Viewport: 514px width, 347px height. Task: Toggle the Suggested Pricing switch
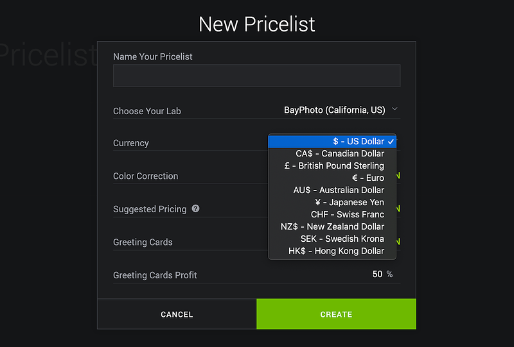[398, 208]
